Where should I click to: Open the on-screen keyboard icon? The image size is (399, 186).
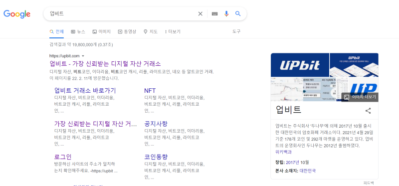[214, 14]
